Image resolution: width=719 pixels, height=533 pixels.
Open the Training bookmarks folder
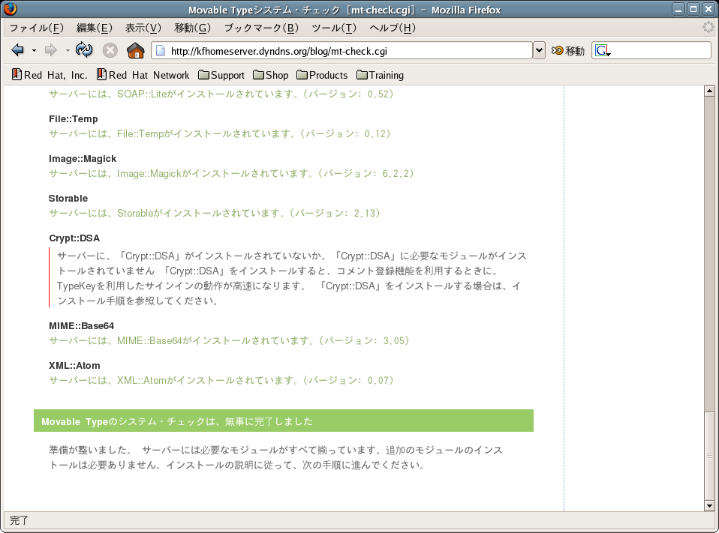coord(380,75)
